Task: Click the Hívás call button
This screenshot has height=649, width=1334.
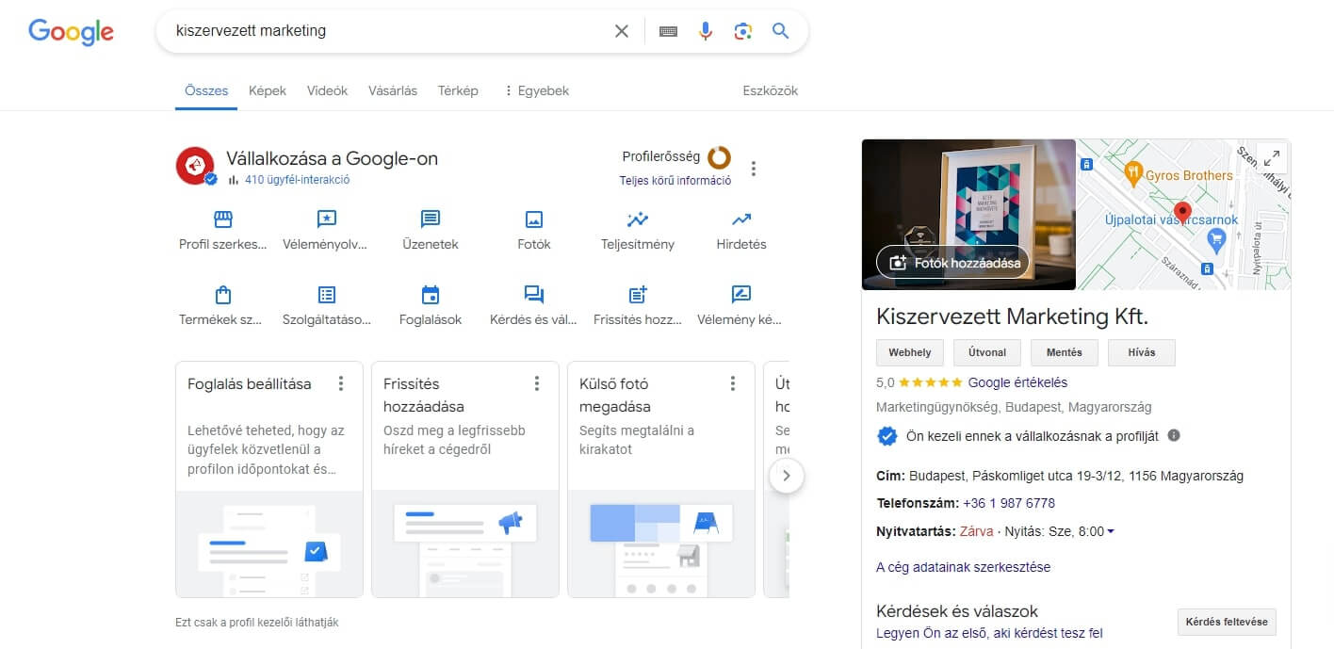Action: point(1142,352)
